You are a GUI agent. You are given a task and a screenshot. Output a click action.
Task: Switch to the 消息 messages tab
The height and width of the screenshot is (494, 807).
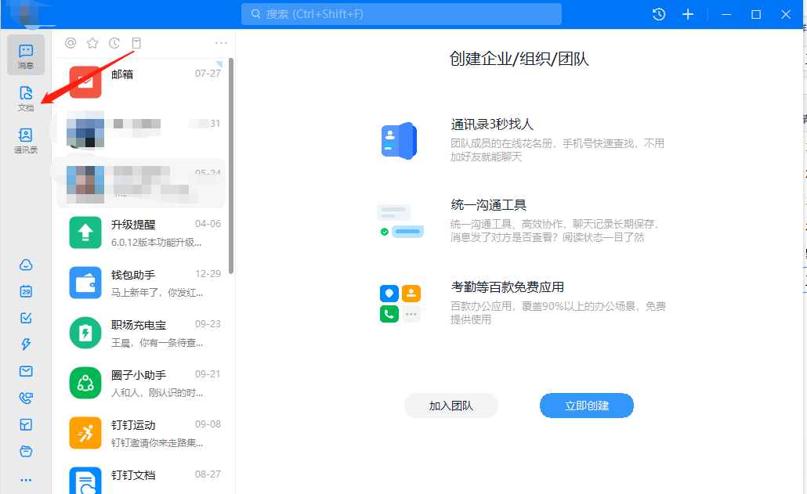(x=26, y=56)
